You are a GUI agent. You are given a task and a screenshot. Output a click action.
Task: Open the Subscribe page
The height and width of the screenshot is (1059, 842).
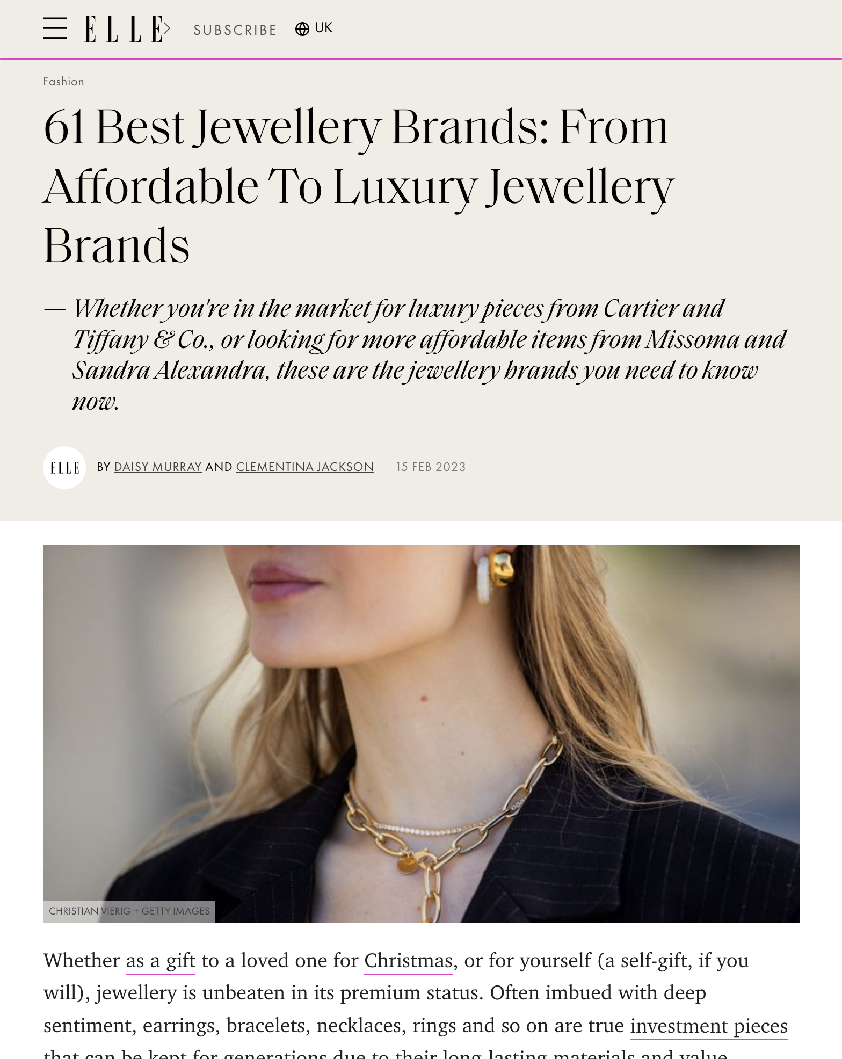point(235,30)
